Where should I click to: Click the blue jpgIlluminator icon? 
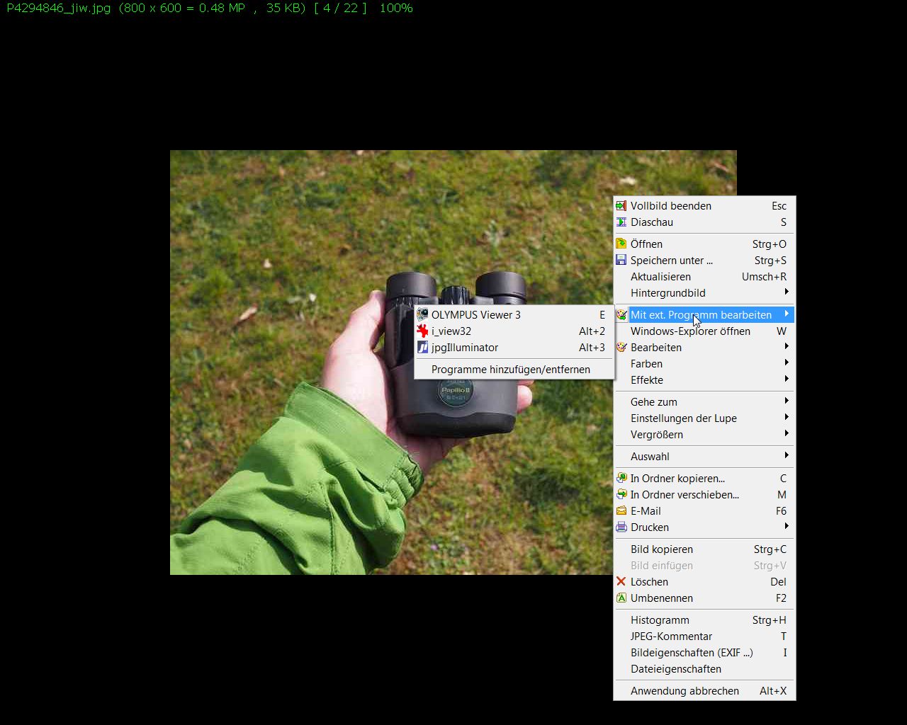pos(422,348)
